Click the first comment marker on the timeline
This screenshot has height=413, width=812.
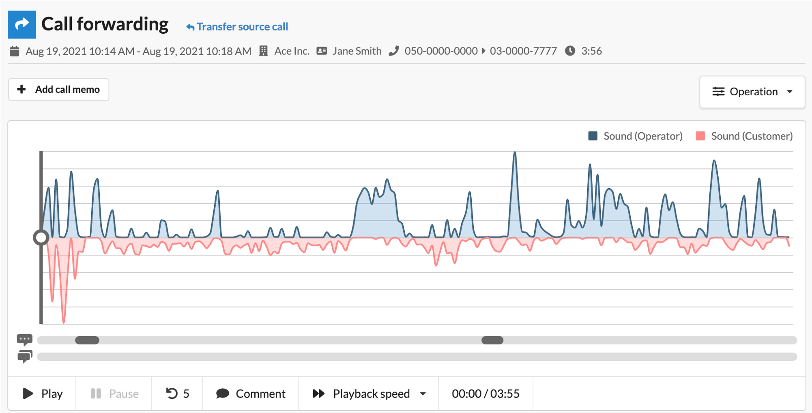87,340
